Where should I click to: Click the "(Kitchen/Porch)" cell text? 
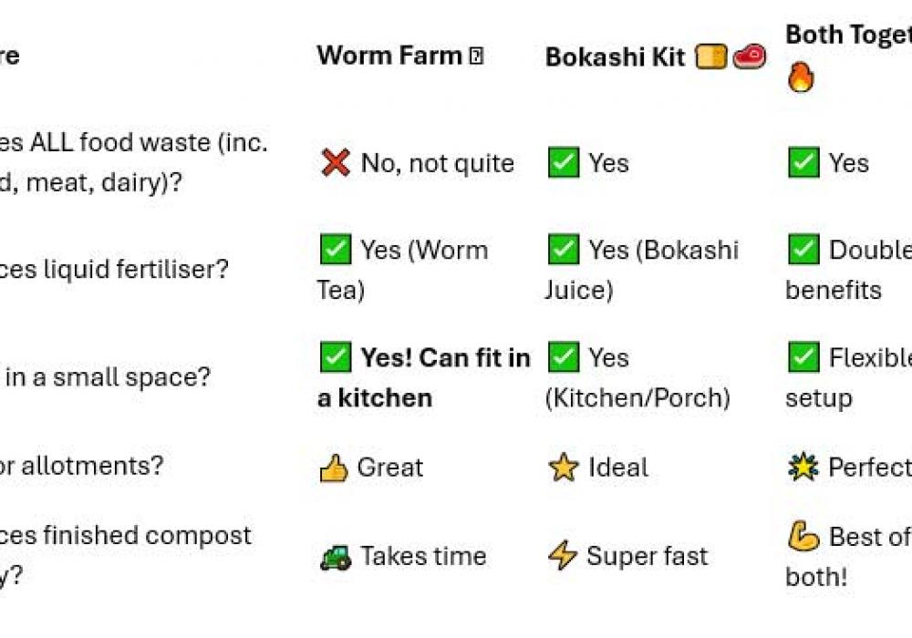coord(637,398)
